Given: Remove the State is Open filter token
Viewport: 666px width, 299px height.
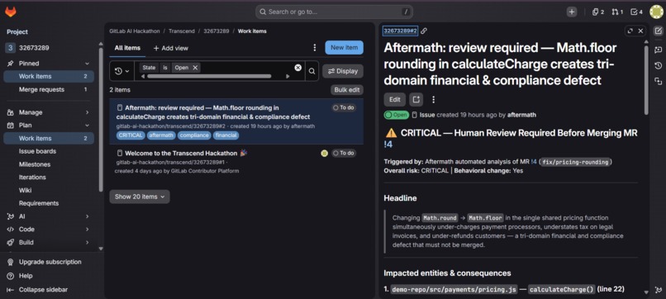Looking at the screenshot, I should point(195,68).
